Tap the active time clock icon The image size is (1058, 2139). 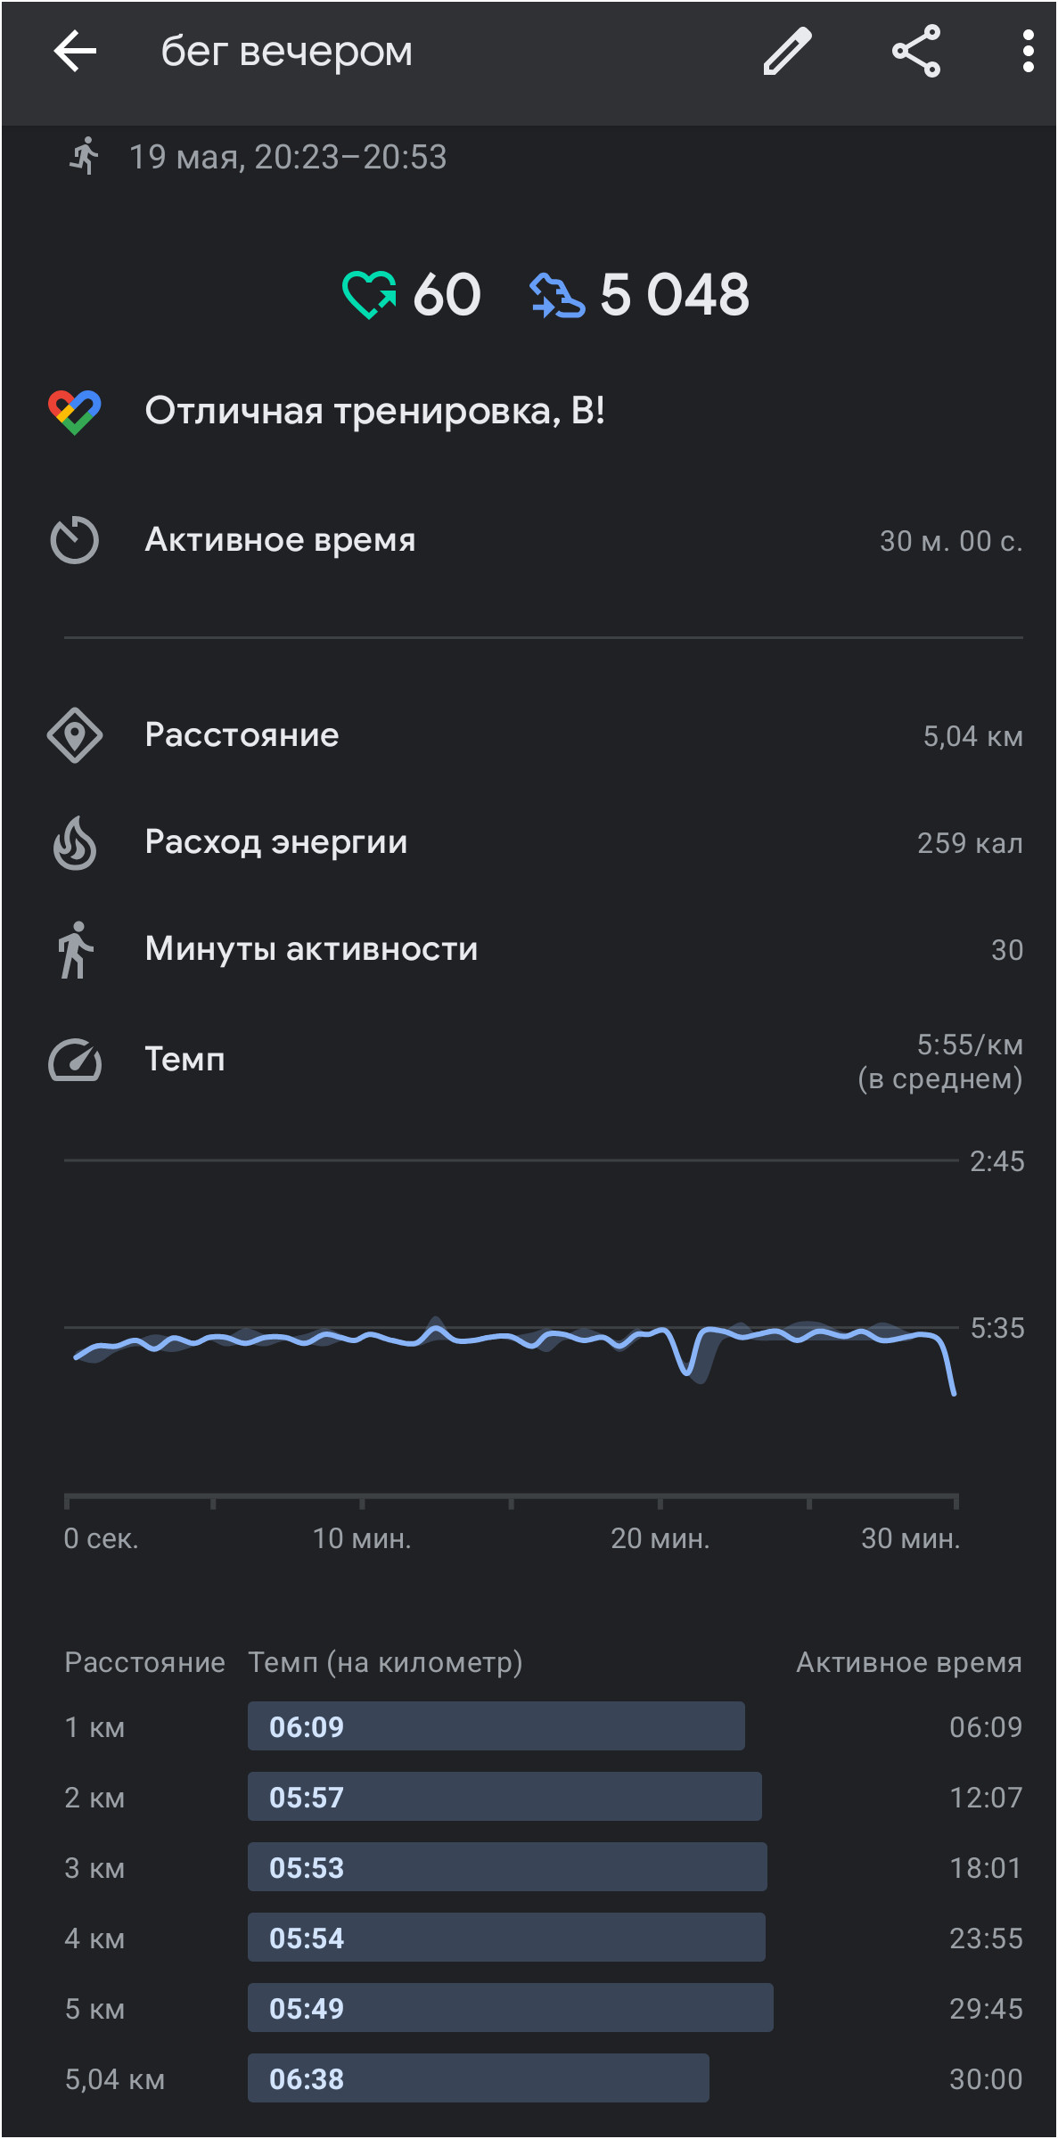click(x=75, y=540)
